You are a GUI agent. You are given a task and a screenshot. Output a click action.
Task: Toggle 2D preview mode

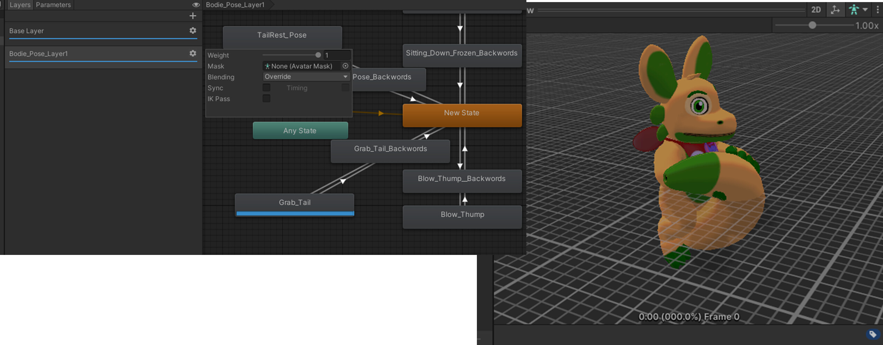point(816,10)
